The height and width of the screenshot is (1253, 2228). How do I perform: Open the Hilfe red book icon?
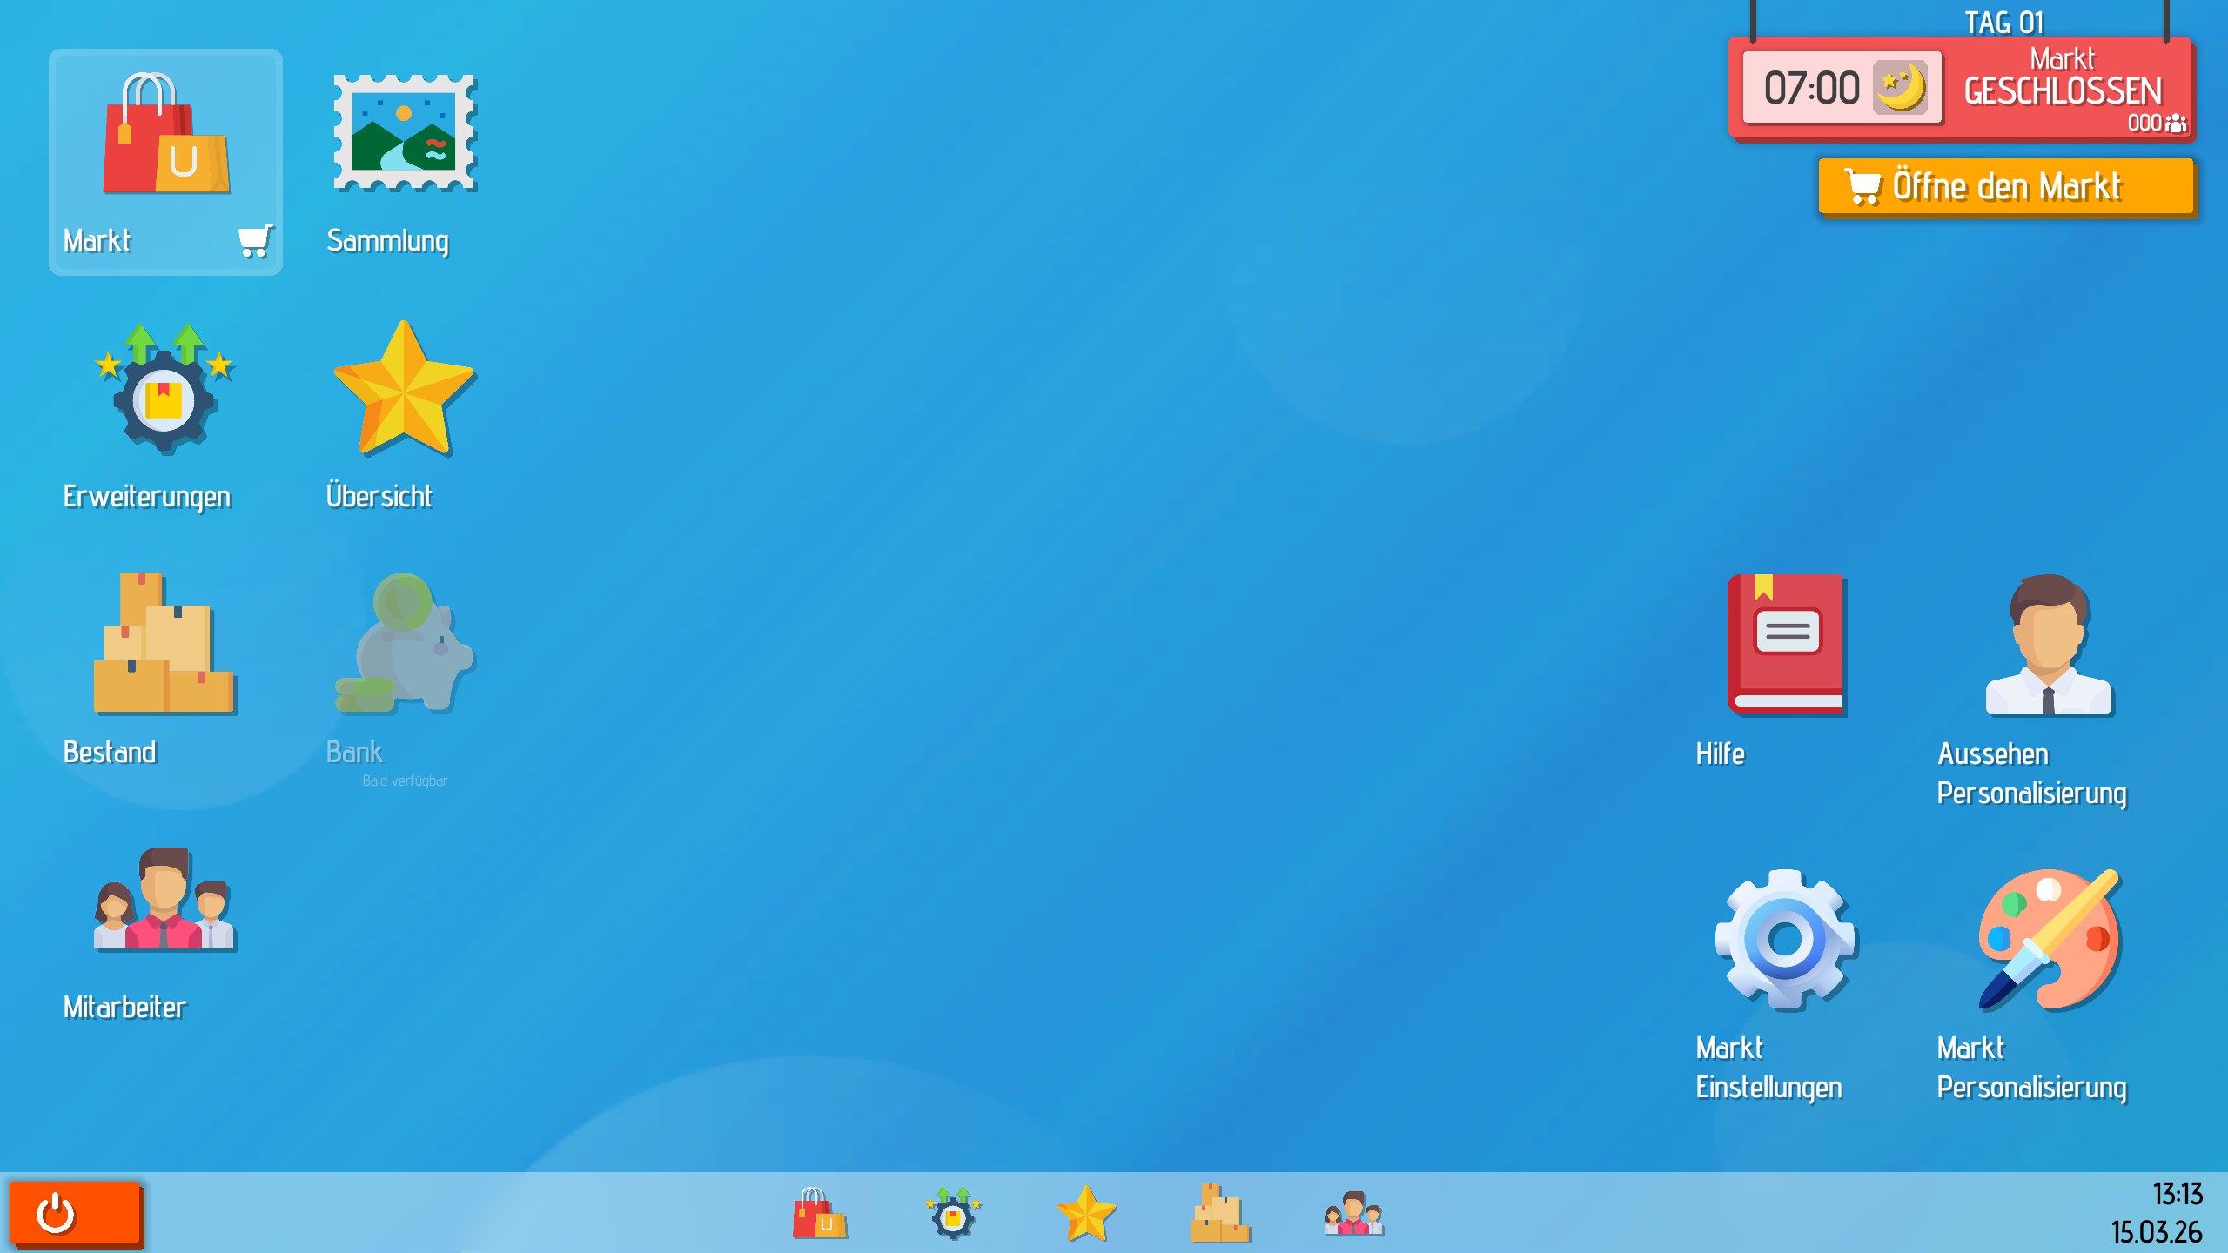coord(1786,645)
